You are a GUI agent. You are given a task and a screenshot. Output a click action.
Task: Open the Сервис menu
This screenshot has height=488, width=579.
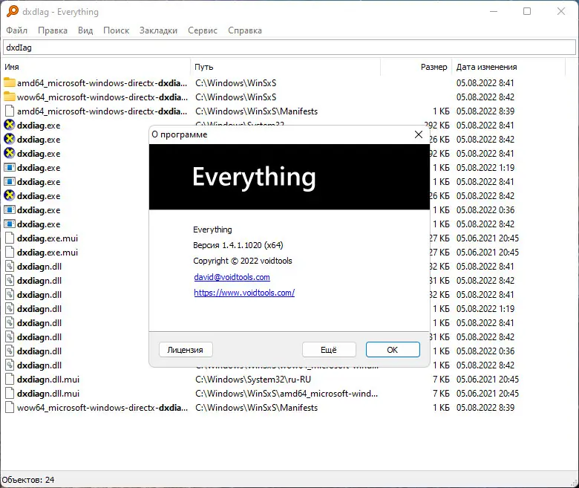(x=203, y=30)
